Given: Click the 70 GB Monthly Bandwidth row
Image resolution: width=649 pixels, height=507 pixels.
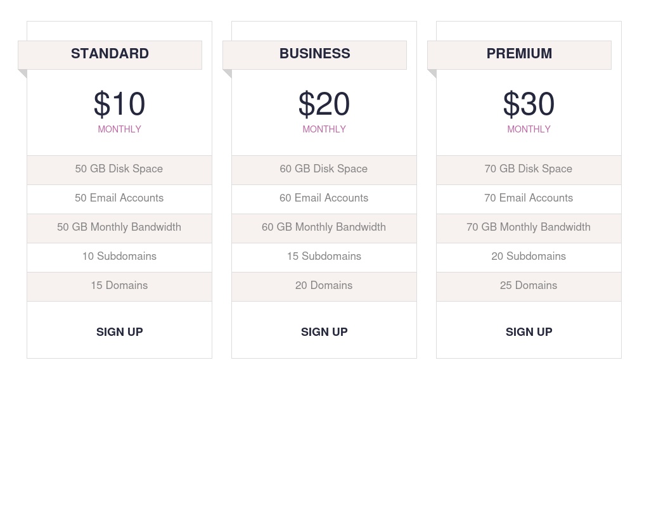Looking at the screenshot, I should 529,228.
